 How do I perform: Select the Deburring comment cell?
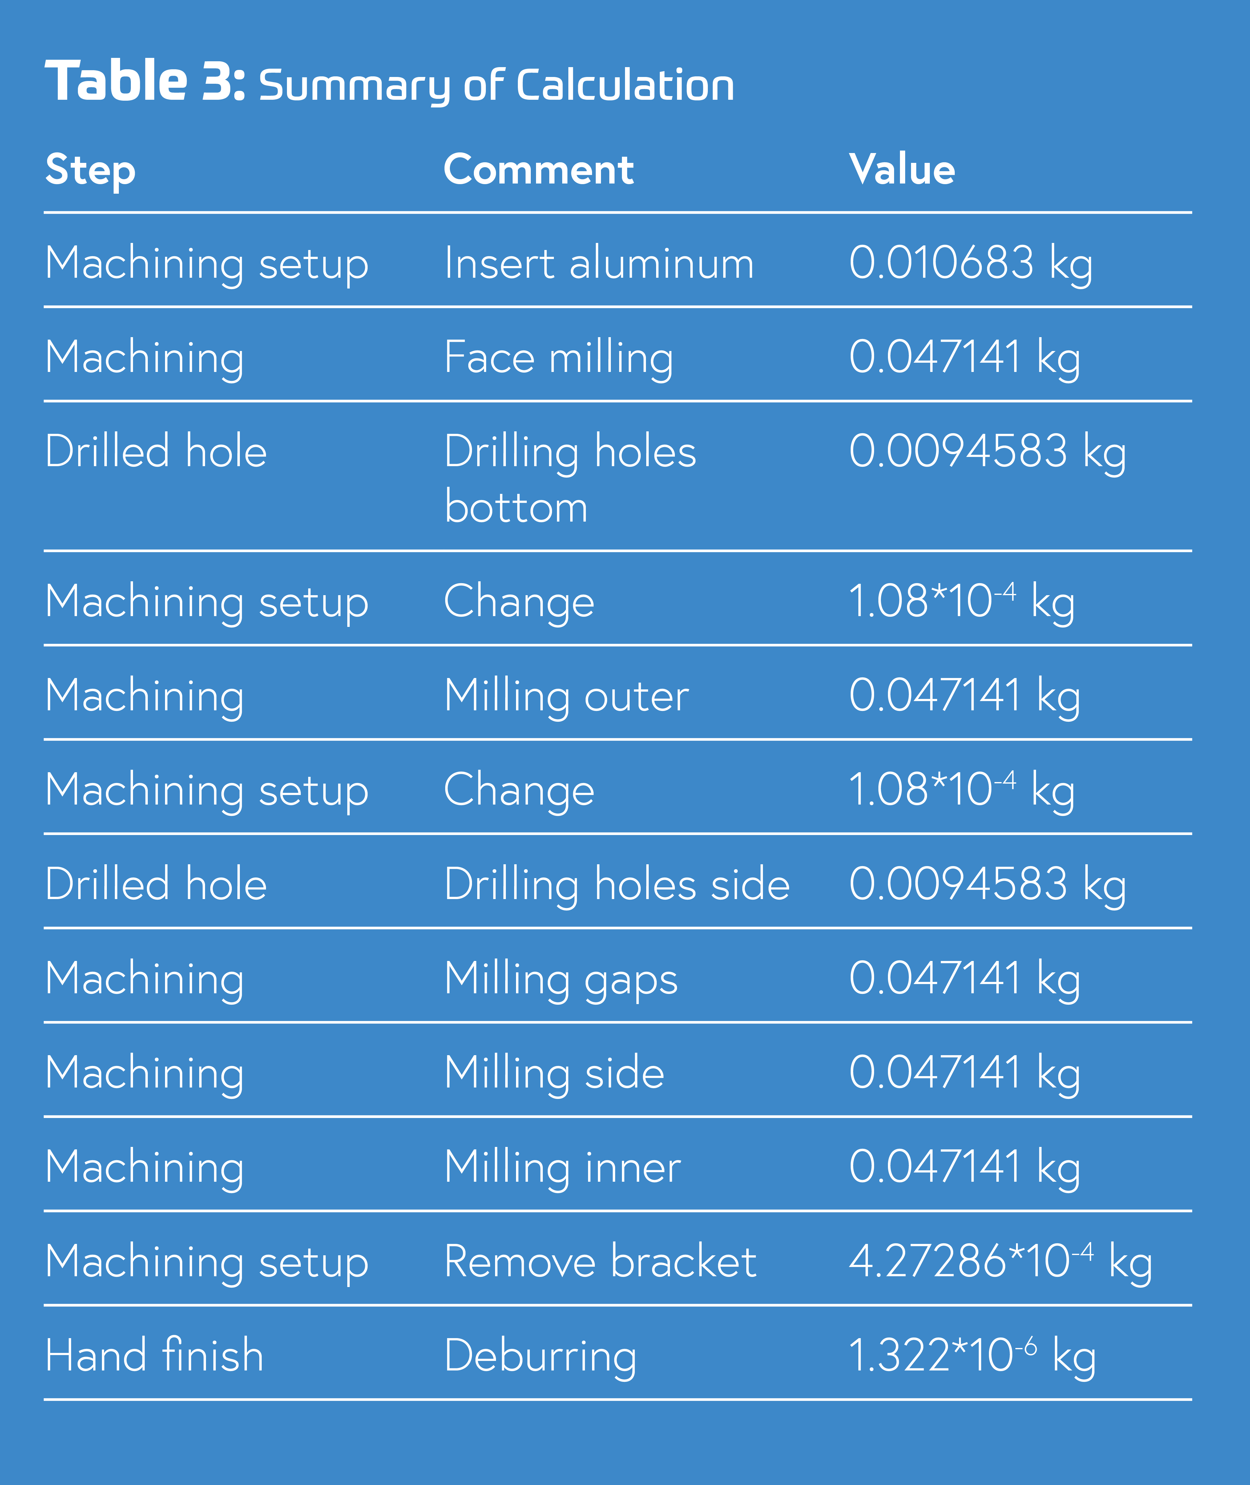tap(540, 1356)
